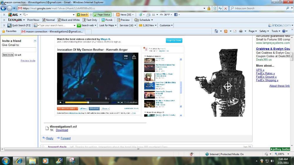Viewport: 294px width, 165px height.
Task: Click the Facebook icon in AVG toolbar
Action: coord(176,15)
